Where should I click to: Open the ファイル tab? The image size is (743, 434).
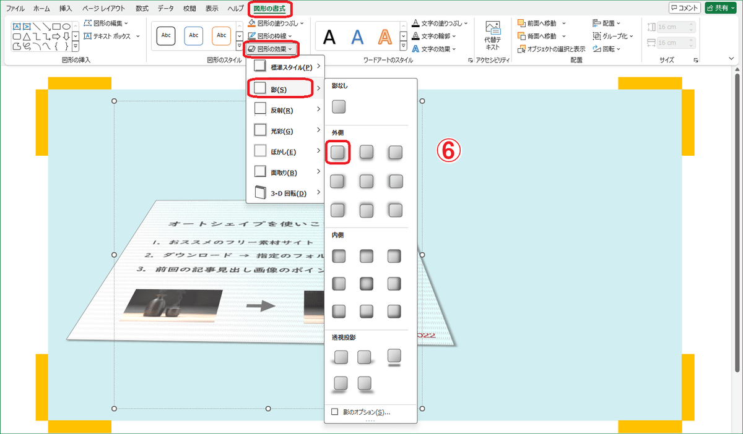tap(15, 8)
